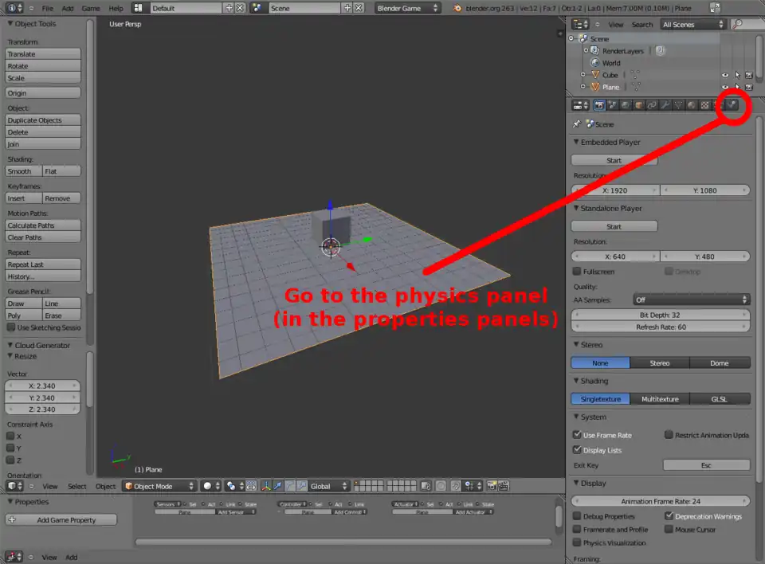This screenshot has width=765, height=564.
Task: Open the Object Constraints chain icon
Action: tap(652, 105)
